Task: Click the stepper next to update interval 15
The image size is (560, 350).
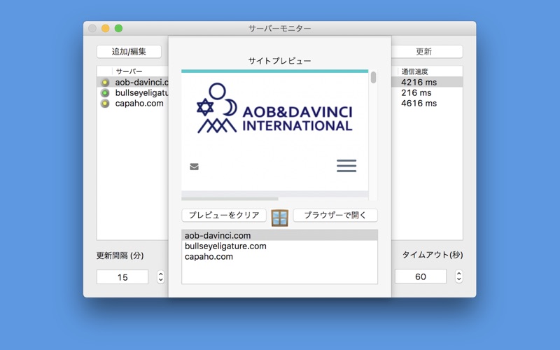Action: 161,276
